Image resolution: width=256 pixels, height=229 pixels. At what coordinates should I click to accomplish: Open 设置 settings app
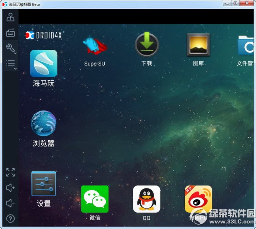click(44, 183)
